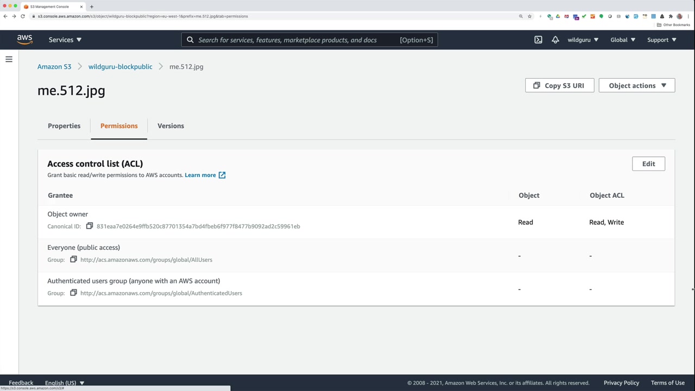
Task: Open the Chrome profile avatar
Action: coord(679,16)
